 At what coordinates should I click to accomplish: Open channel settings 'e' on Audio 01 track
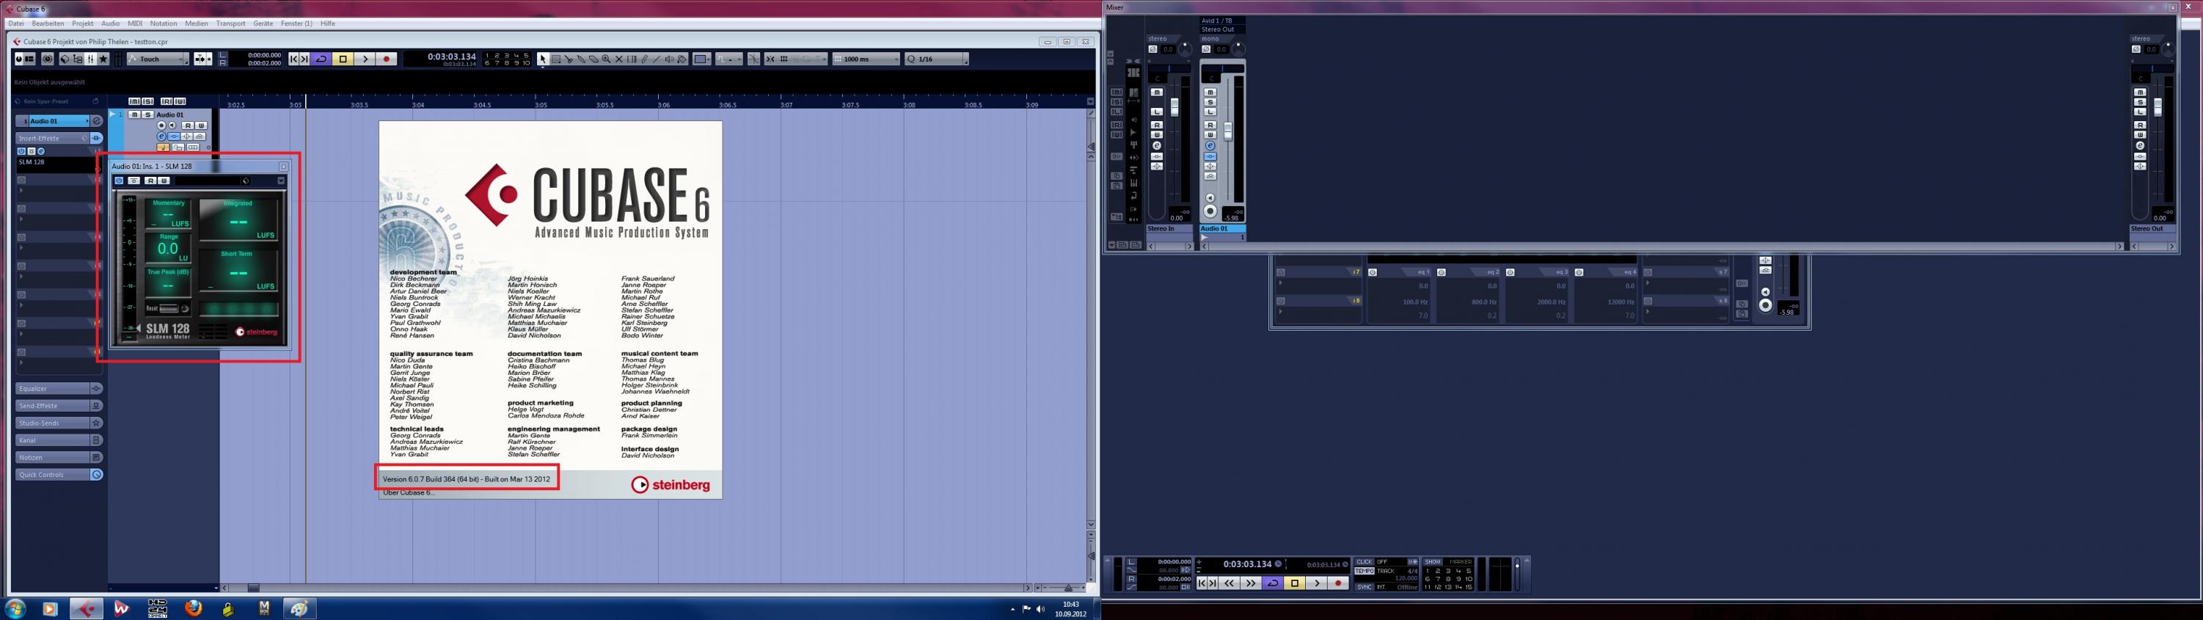161,136
